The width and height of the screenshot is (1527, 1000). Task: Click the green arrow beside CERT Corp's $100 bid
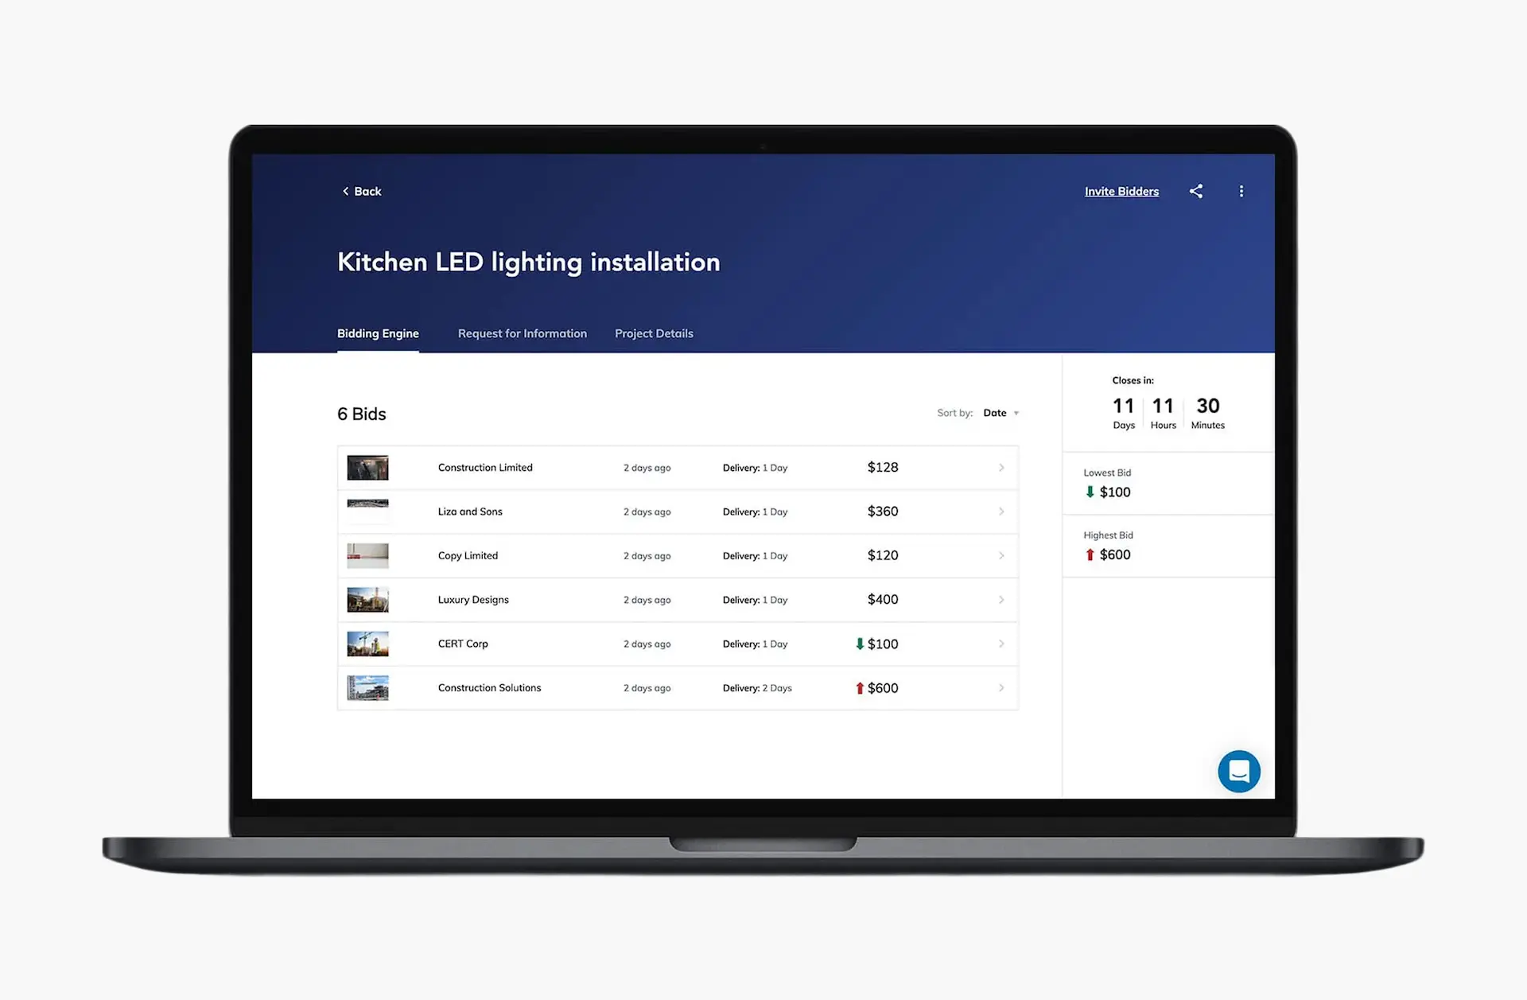(x=861, y=644)
